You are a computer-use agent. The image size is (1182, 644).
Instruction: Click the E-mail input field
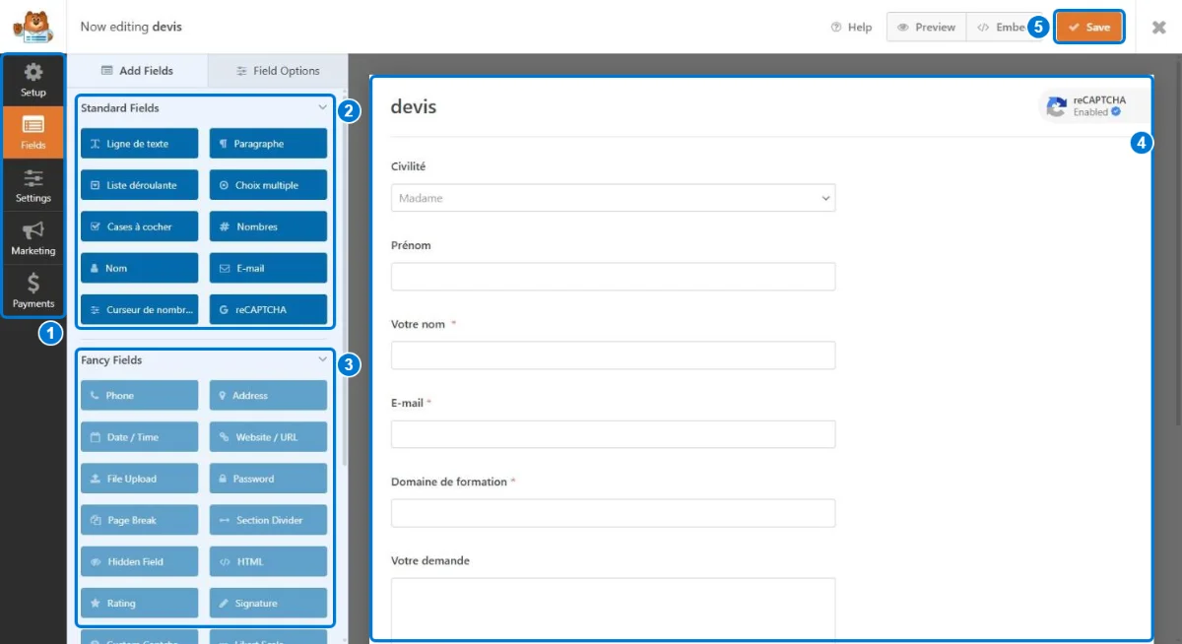(x=613, y=434)
